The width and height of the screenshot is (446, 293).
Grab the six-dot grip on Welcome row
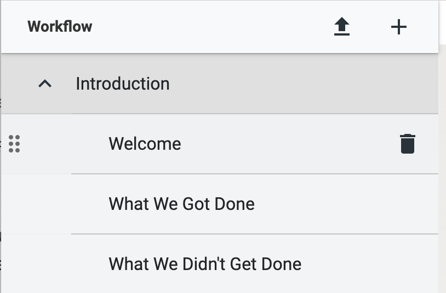click(x=14, y=144)
